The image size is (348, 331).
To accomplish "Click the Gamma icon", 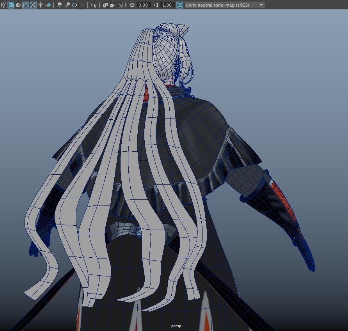I will click(x=156, y=5).
